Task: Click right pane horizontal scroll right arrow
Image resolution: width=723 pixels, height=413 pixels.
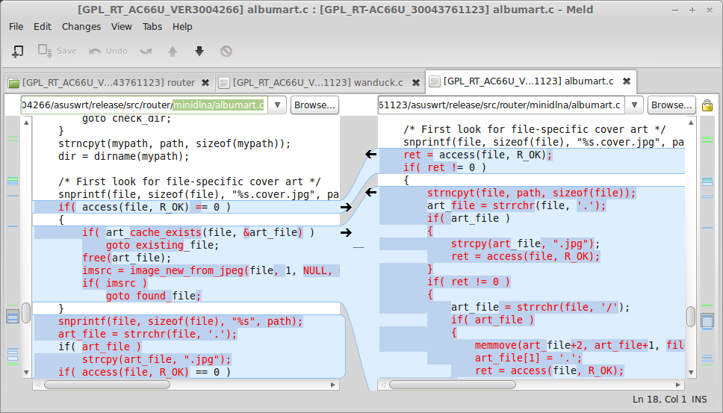Action: tap(678, 385)
